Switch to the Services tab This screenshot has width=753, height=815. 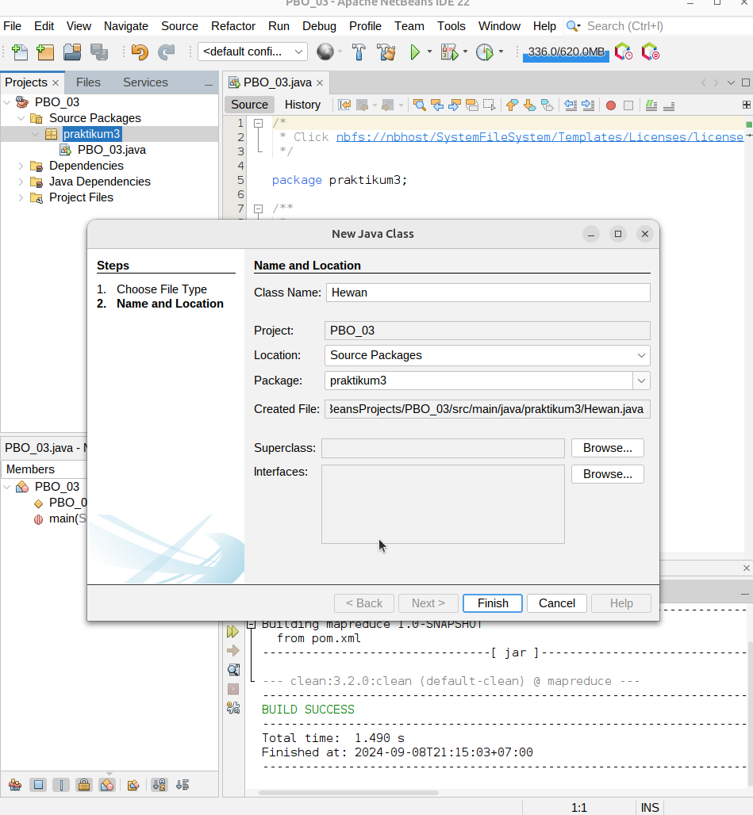[x=145, y=82]
